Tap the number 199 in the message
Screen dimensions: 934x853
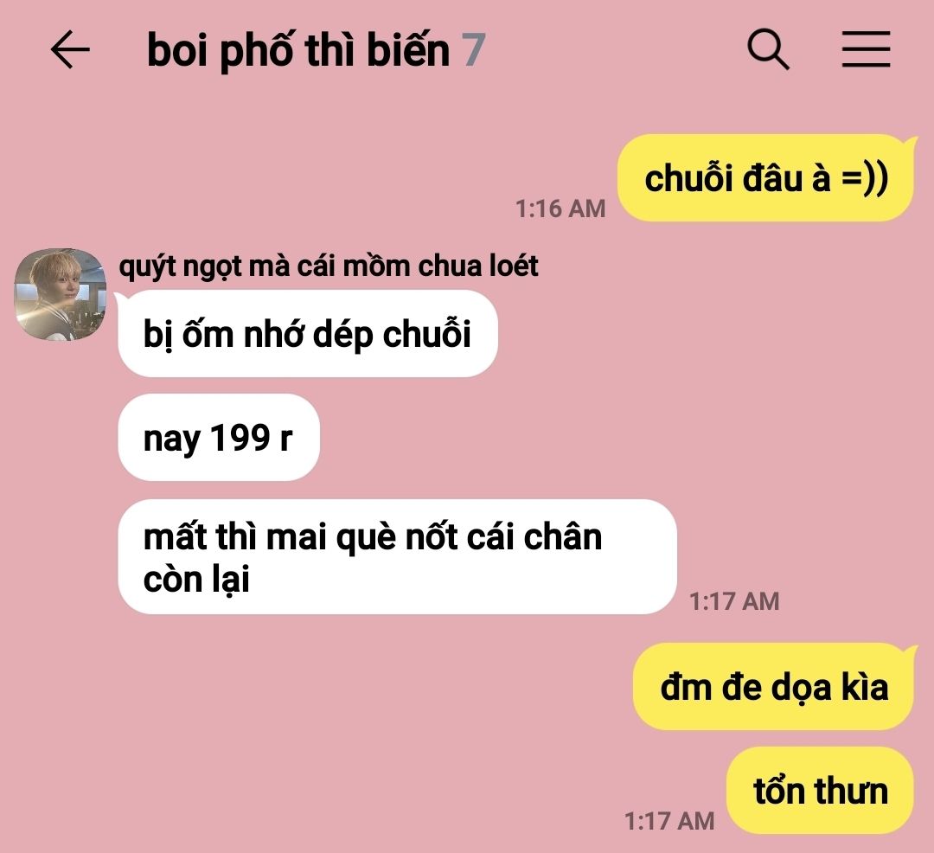[x=240, y=438]
